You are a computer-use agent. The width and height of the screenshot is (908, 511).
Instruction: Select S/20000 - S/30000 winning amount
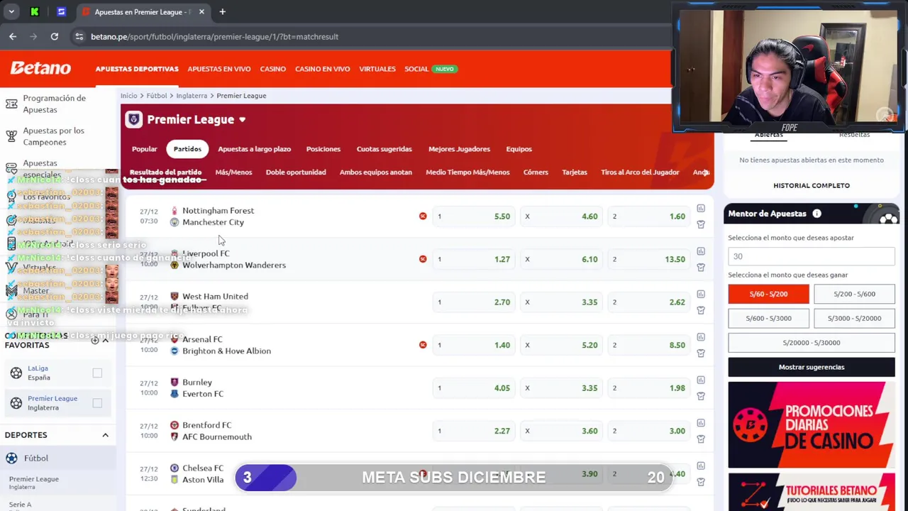coord(812,342)
